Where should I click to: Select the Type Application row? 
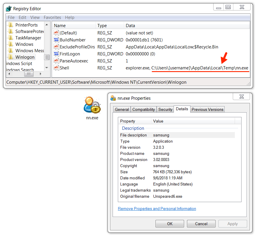[x=177, y=141]
